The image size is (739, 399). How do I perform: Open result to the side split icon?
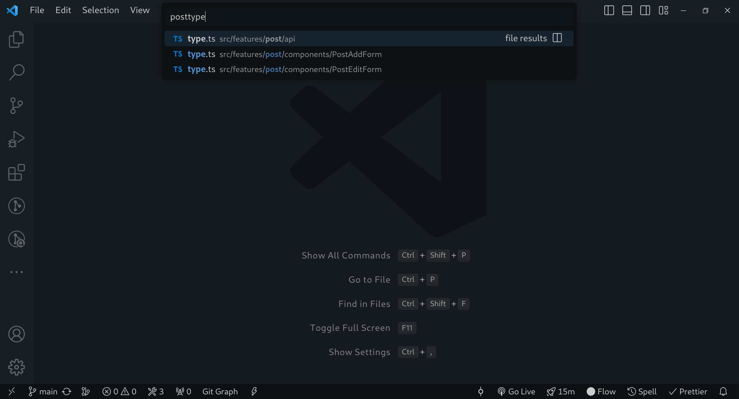[x=557, y=38]
